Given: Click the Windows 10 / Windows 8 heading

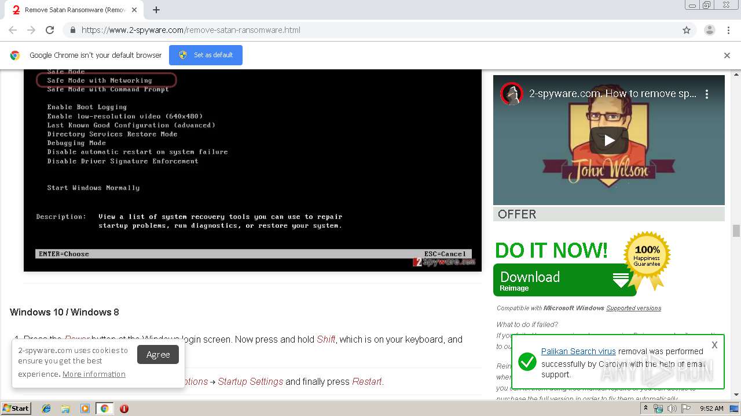Looking at the screenshot, I should [x=64, y=312].
